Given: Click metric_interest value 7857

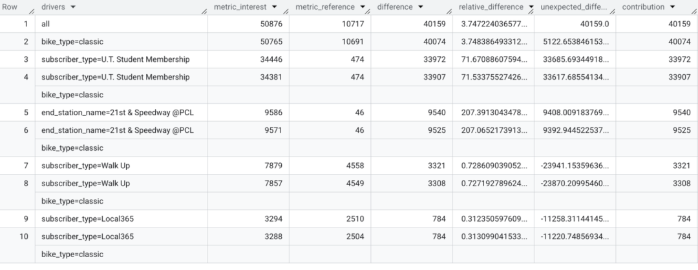Looking at the screenshot, I should pos(273,184).
